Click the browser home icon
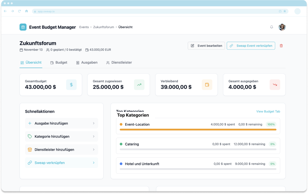The image size is (308, 194). click(26, 11)
